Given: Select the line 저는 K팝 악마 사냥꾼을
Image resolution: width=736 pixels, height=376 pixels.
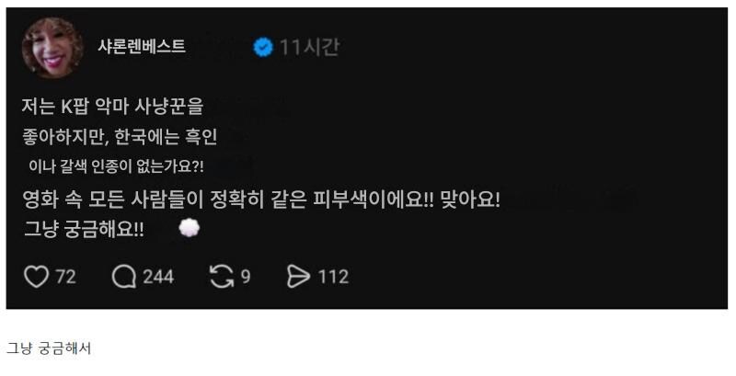Looking at the screenshot, I should coord(112,107).
